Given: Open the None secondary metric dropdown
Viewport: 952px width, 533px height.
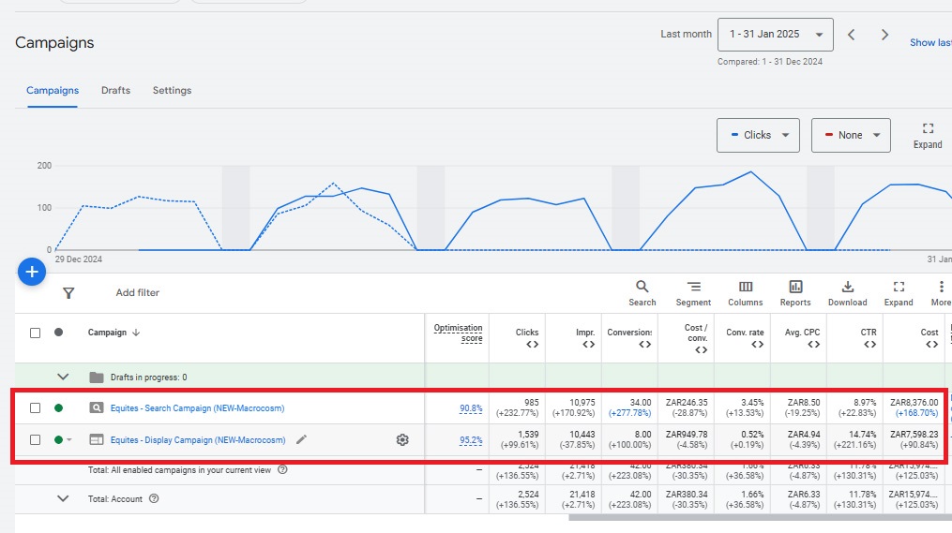Looking at the screenshot, I should tap(850, 135).
